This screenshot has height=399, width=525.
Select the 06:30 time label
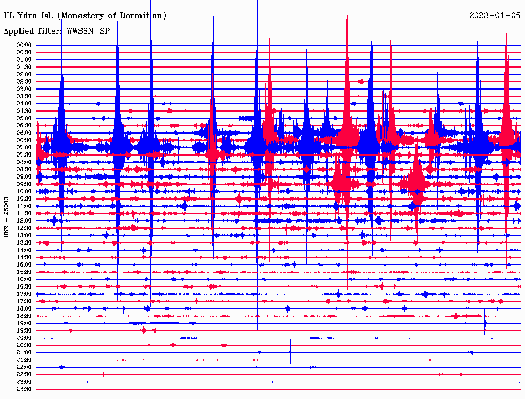(x=24, y=140)
